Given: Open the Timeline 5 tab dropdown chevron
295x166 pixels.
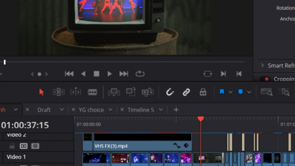Looking at the screenshot, I should 161,110.
